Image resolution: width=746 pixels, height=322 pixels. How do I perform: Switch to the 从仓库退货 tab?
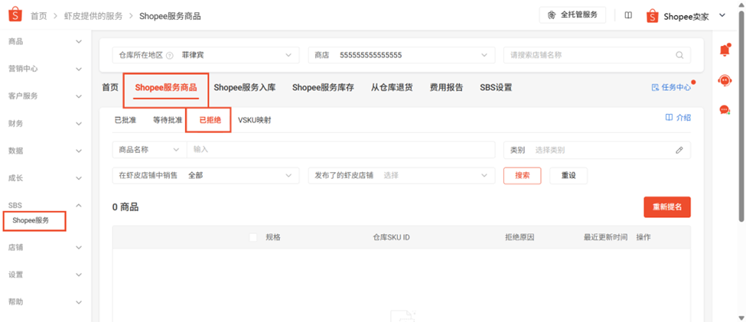[392, 87]
